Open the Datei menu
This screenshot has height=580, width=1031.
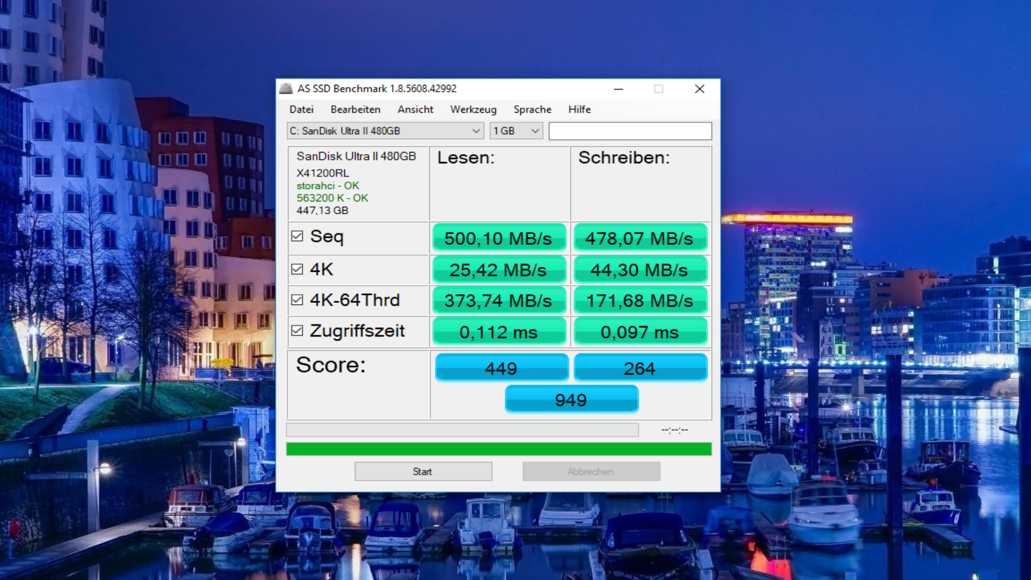coord(301,110)
